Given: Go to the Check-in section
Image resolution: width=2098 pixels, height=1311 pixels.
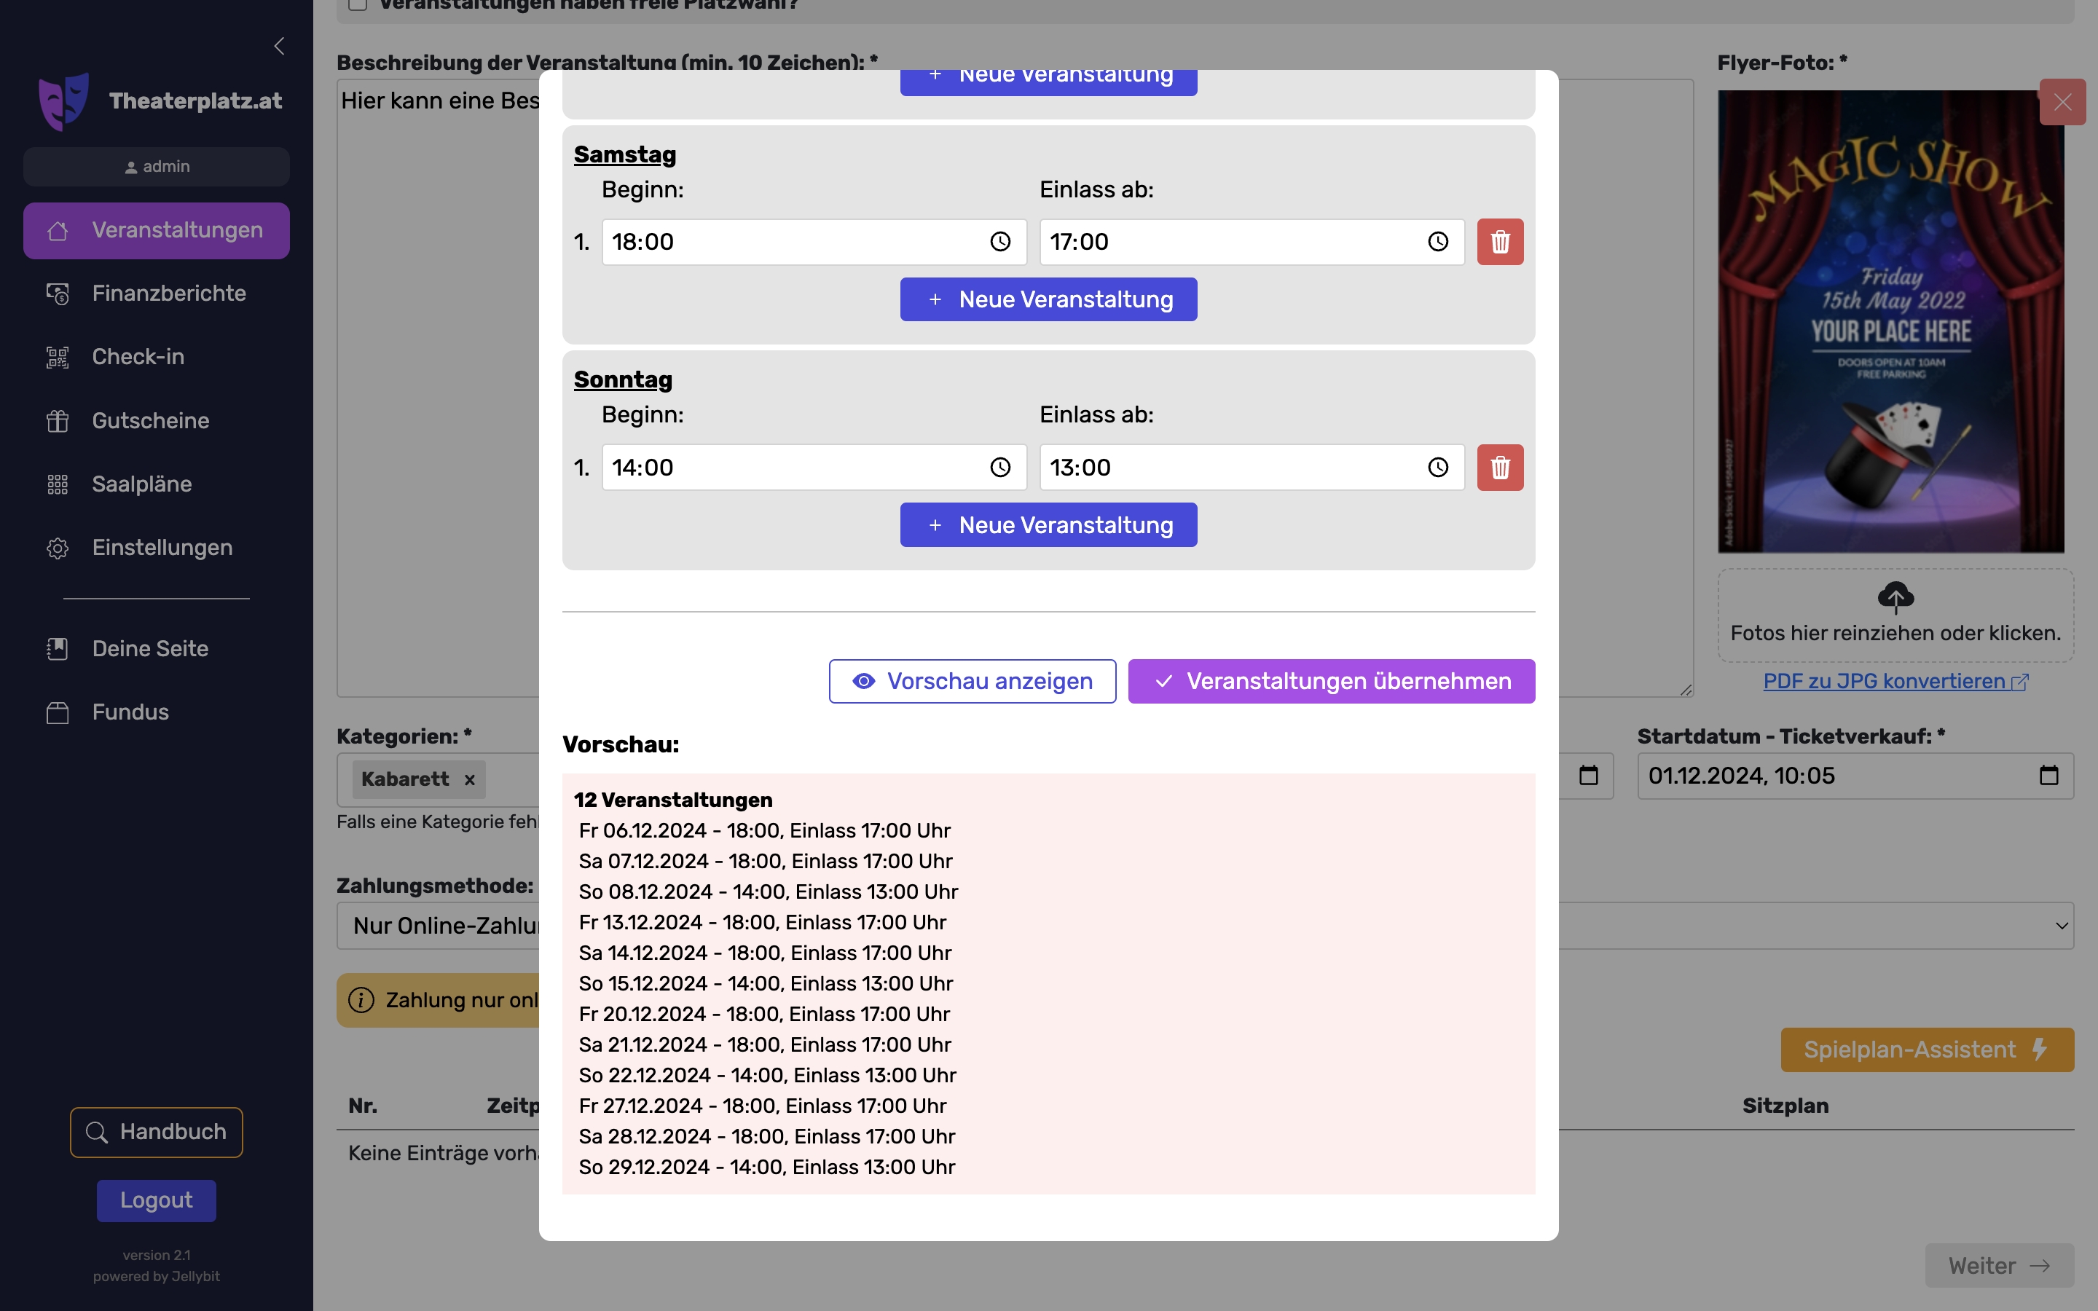Looking at the screenshot, I should point(138,356).
